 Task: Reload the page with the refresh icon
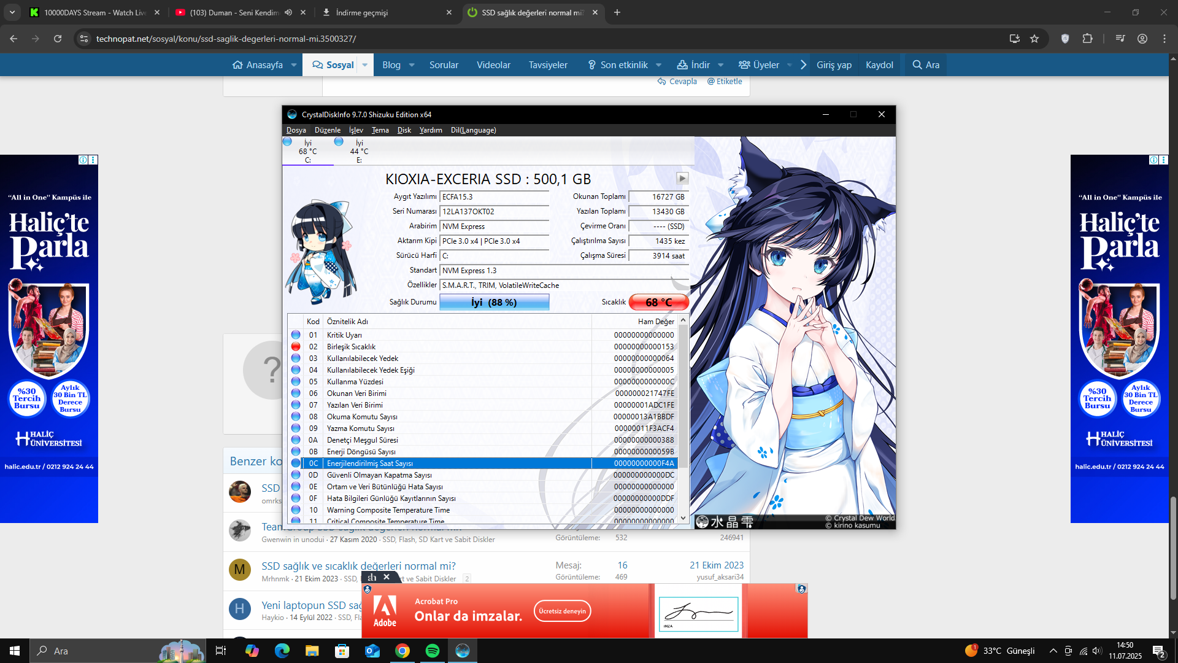58,39
